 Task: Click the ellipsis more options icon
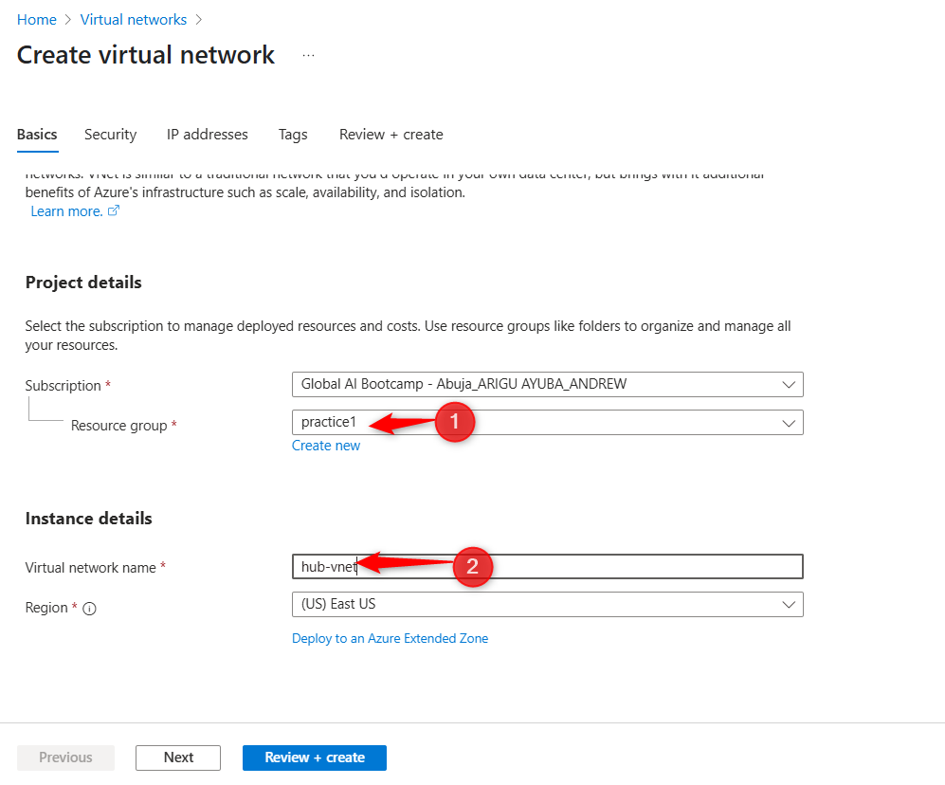click(x=308, y=56)
